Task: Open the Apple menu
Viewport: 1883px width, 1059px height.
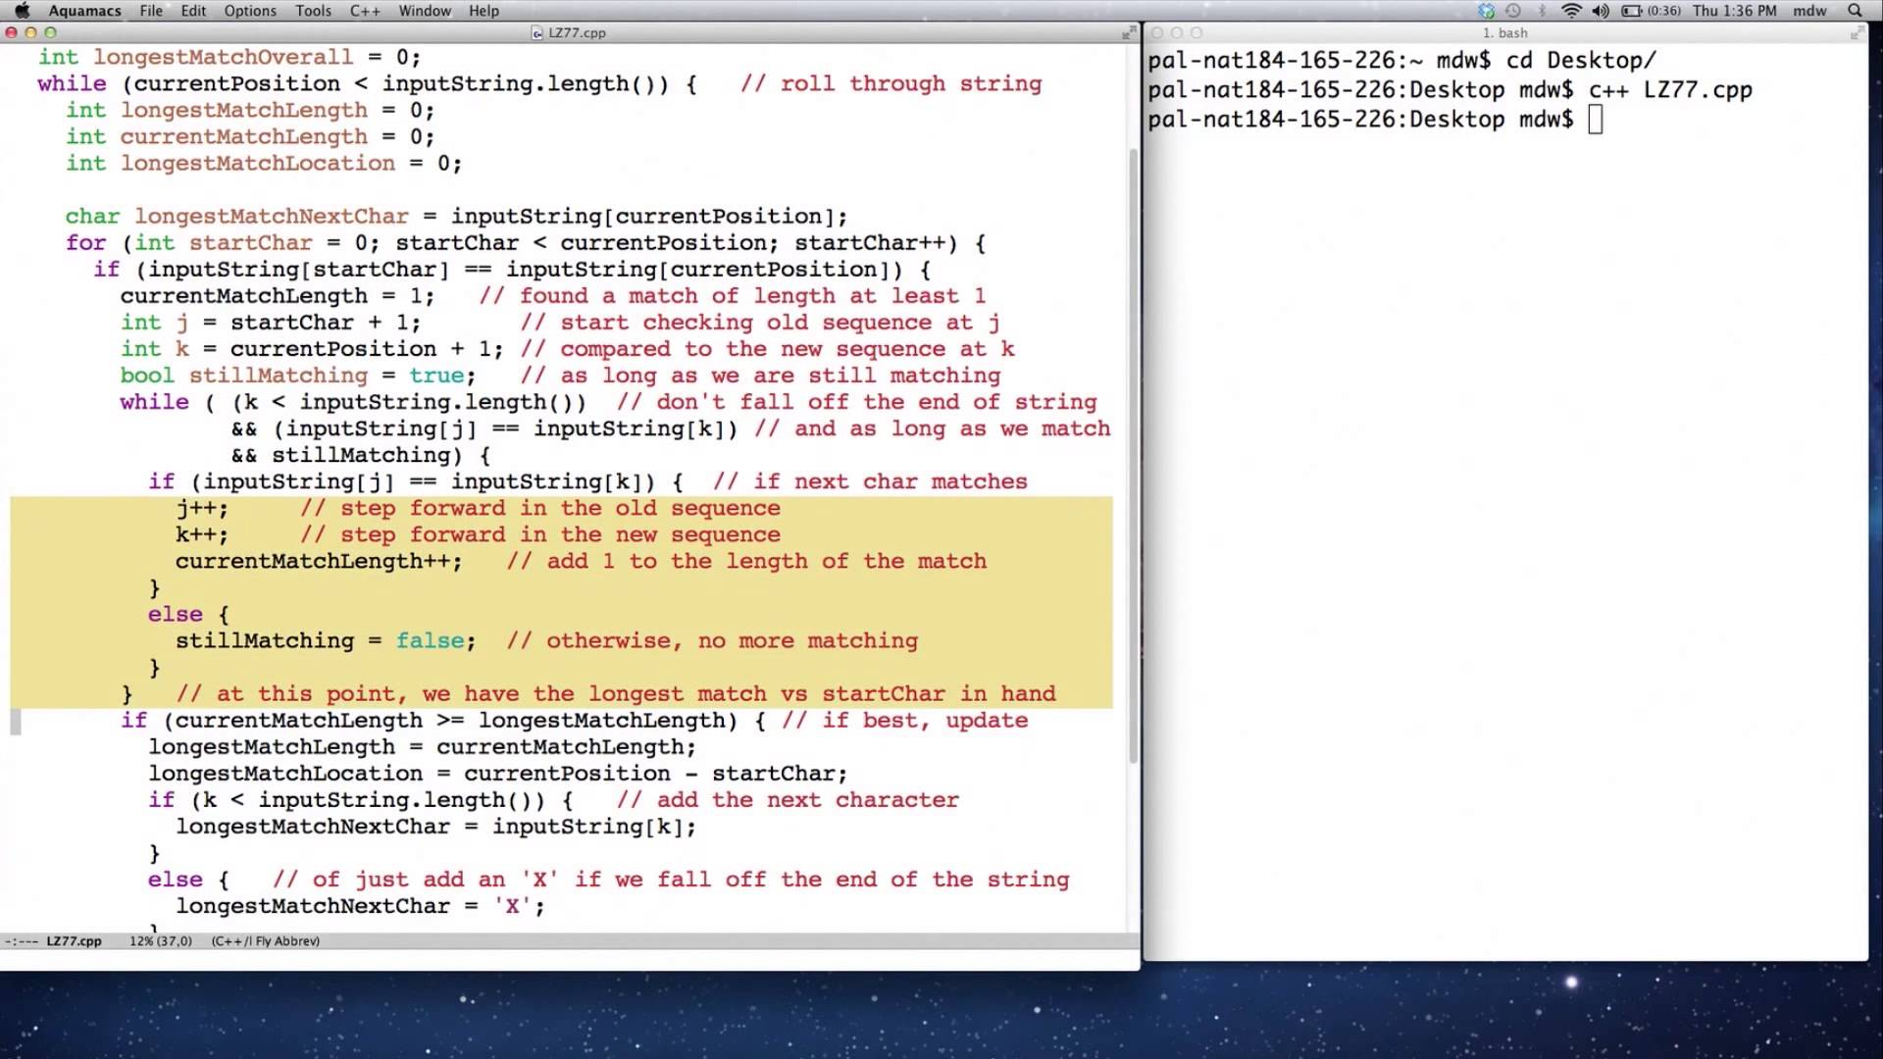Action: pyautogui.click(x=22, y=11)
